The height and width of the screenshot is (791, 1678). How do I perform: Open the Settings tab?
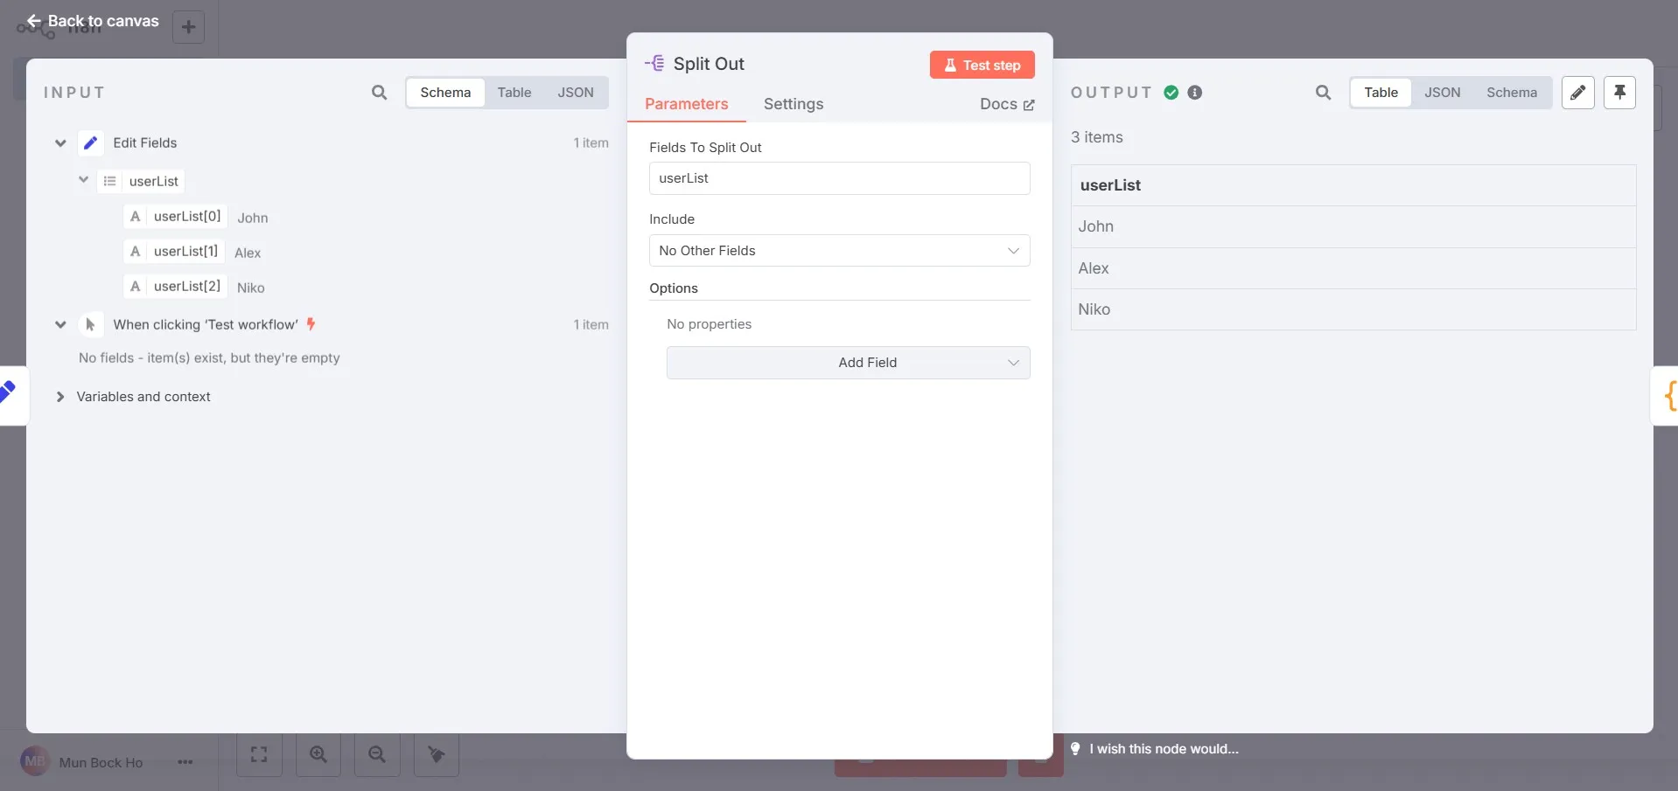(794, 104)
